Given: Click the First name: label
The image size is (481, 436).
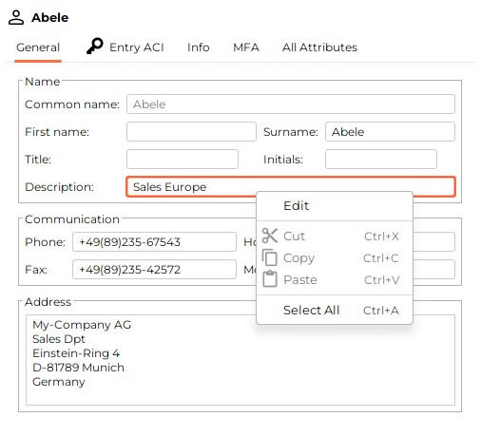Looking at the screenshot, I should [x=57, y=132].
